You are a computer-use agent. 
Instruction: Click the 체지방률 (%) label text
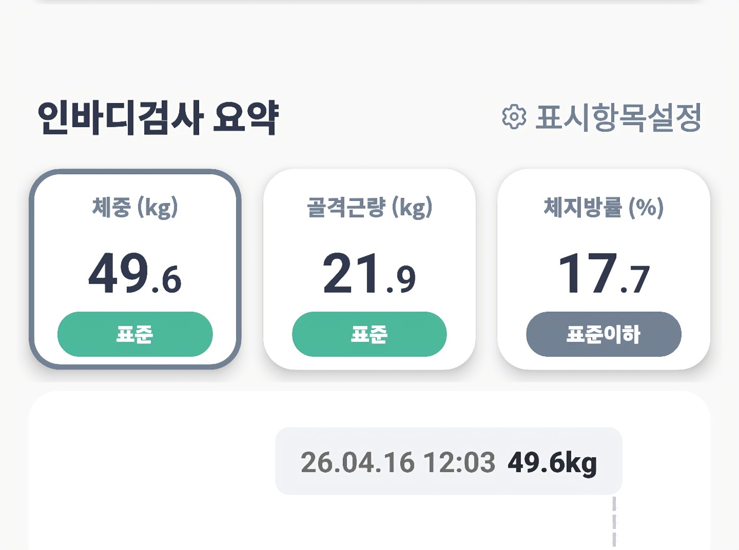[604, 208]
